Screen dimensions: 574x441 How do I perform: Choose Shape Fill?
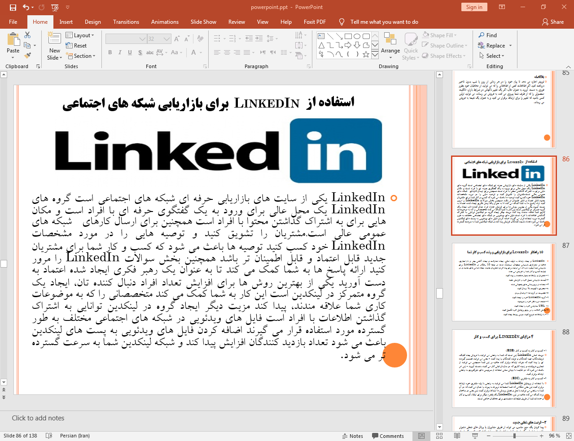tap(440, 35)
